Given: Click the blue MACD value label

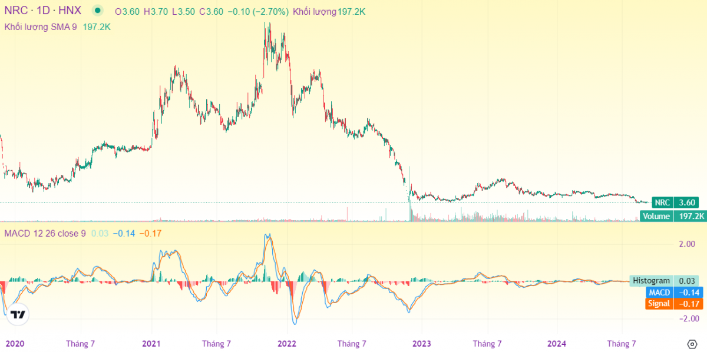Looking at the screenshot, I should pyautogui.click(x=660, y=293).
